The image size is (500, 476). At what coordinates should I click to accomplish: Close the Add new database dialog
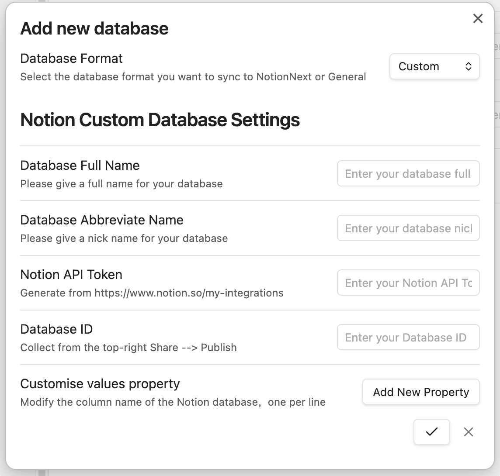(478, 19)
